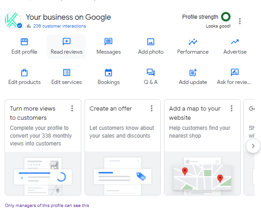Click the Q & A speech bubbles icon
261x212 pixels.
pos(151,73)
